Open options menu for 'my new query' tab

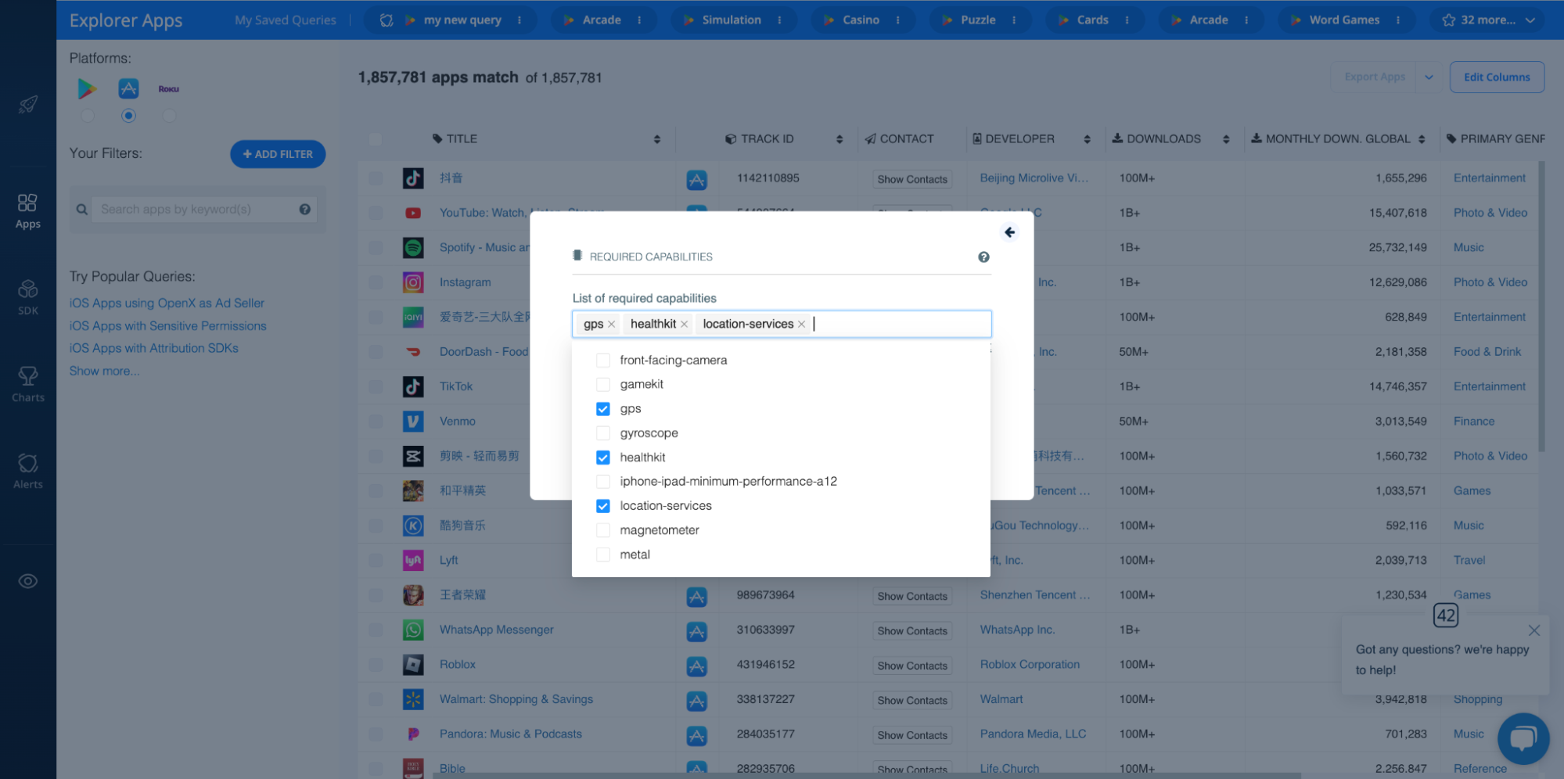click(x=520, y=20)
